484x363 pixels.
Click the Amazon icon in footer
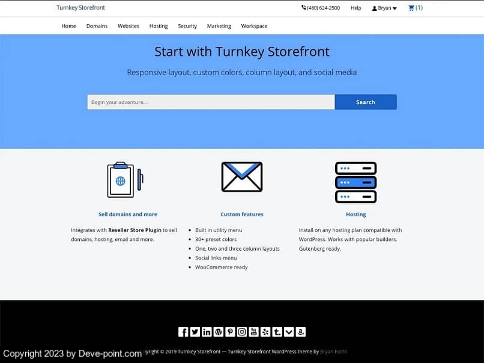pos(301,332)
